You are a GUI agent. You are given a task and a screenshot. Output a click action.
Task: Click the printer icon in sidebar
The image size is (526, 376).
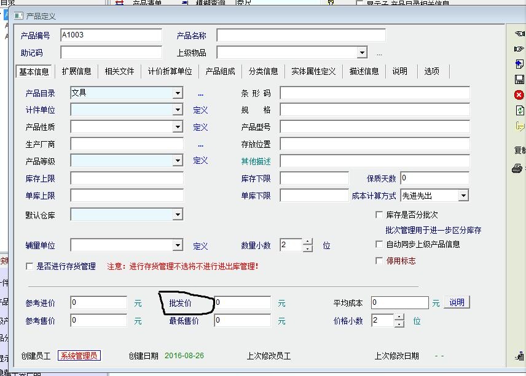point(518,169)
